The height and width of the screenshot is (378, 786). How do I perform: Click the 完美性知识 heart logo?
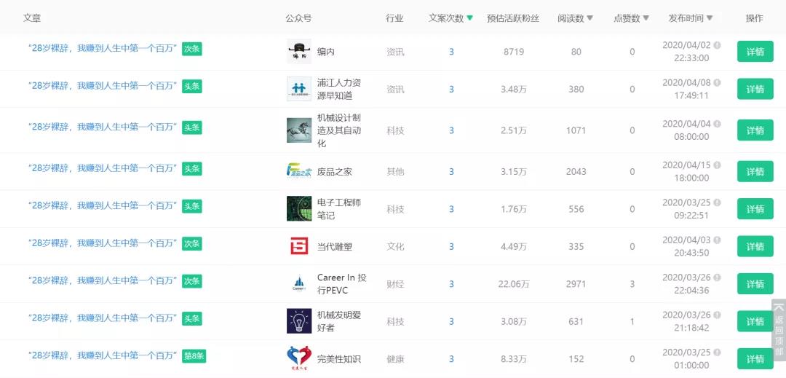tap(298, 358)
